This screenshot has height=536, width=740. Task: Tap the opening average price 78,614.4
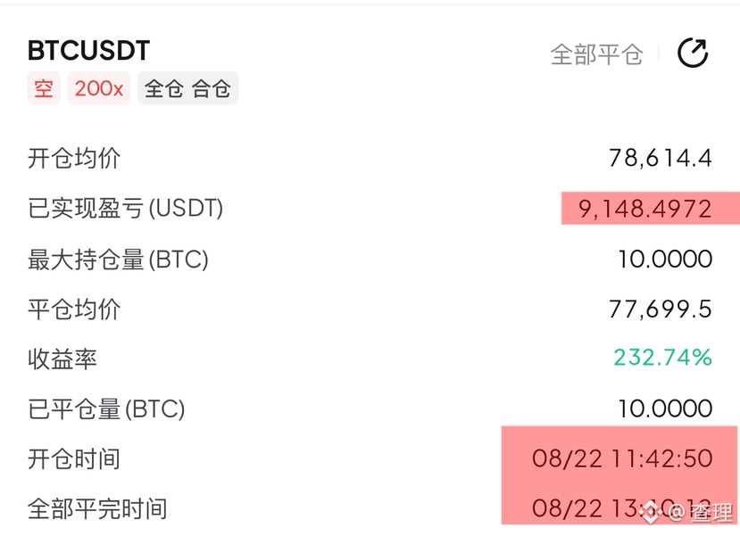(x=661, y=158)
